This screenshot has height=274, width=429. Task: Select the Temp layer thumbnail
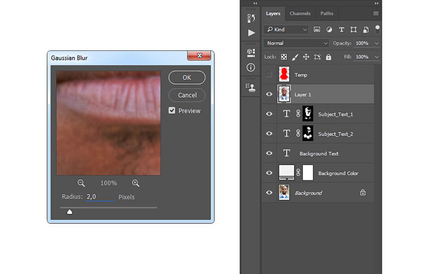point(284,74)
